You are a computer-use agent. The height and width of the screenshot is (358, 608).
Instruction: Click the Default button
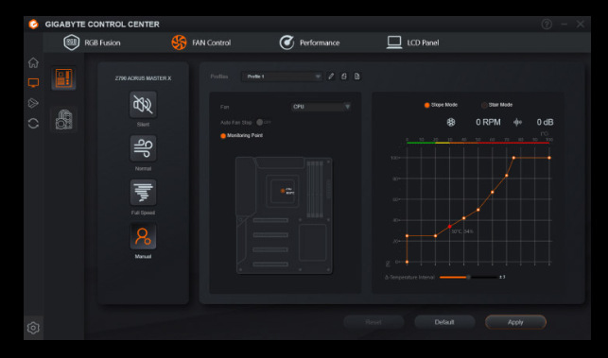tap(444, 322)
